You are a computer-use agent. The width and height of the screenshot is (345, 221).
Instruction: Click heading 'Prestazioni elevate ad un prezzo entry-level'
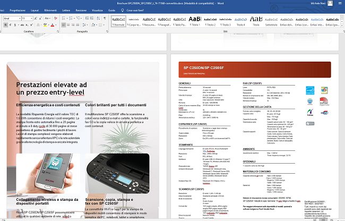click(51, 89)
